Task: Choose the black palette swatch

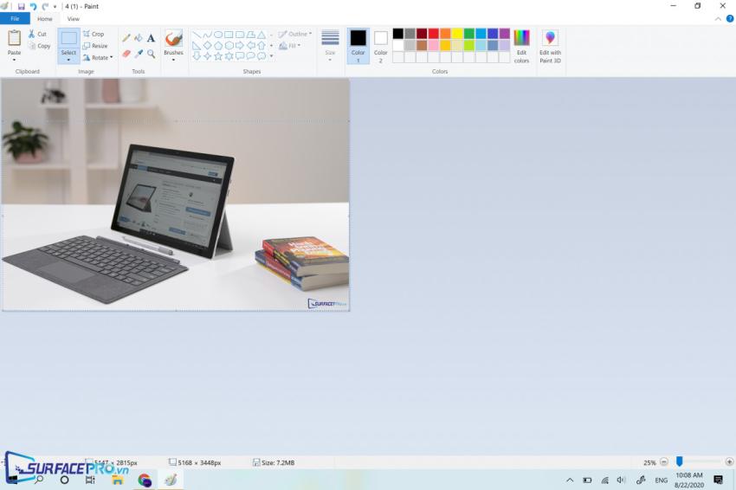Action: [398, 33]
